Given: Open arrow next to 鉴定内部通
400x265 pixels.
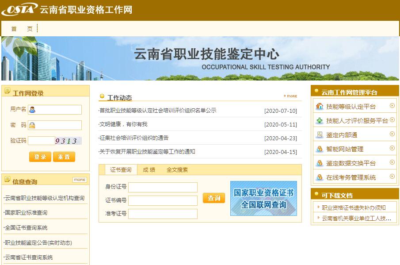Looking at the screenshot, I should pos(392,134).
